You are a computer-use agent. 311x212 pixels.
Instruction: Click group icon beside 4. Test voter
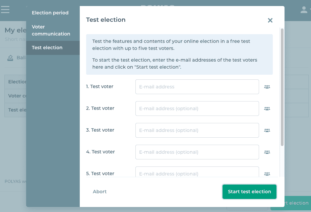point(267,152)
